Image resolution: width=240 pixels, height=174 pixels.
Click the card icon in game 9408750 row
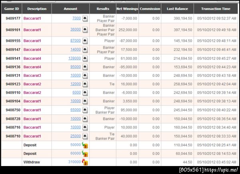[85, 110]
